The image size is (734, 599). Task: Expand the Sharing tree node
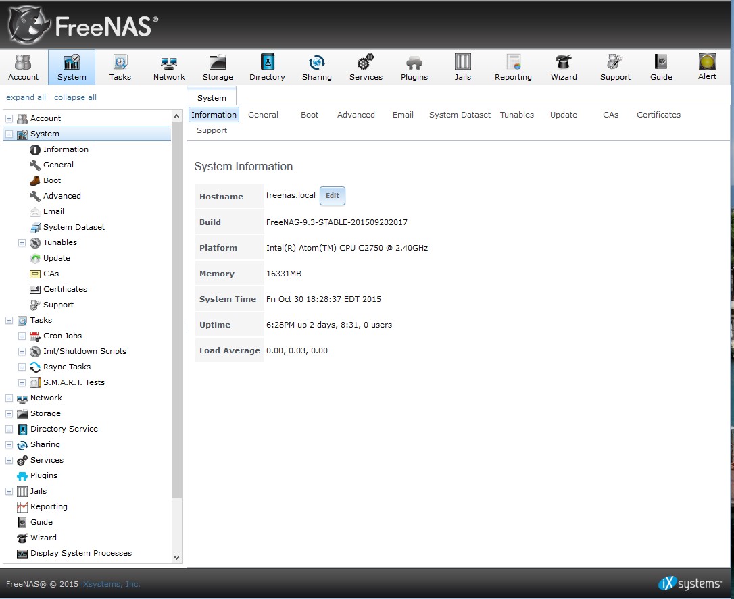tap(9, 444)
